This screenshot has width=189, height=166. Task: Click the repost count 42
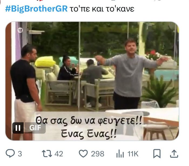(59, 154)
